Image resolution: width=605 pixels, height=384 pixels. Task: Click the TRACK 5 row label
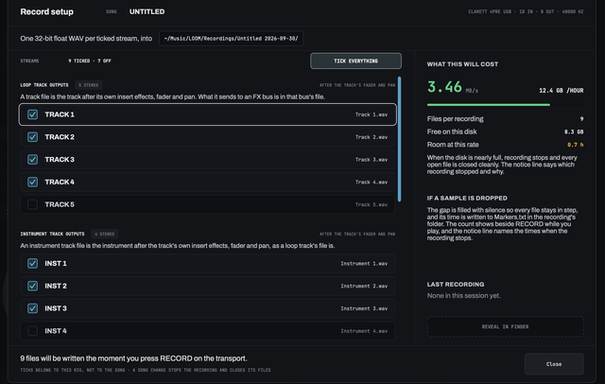click(x=60, y=204)
